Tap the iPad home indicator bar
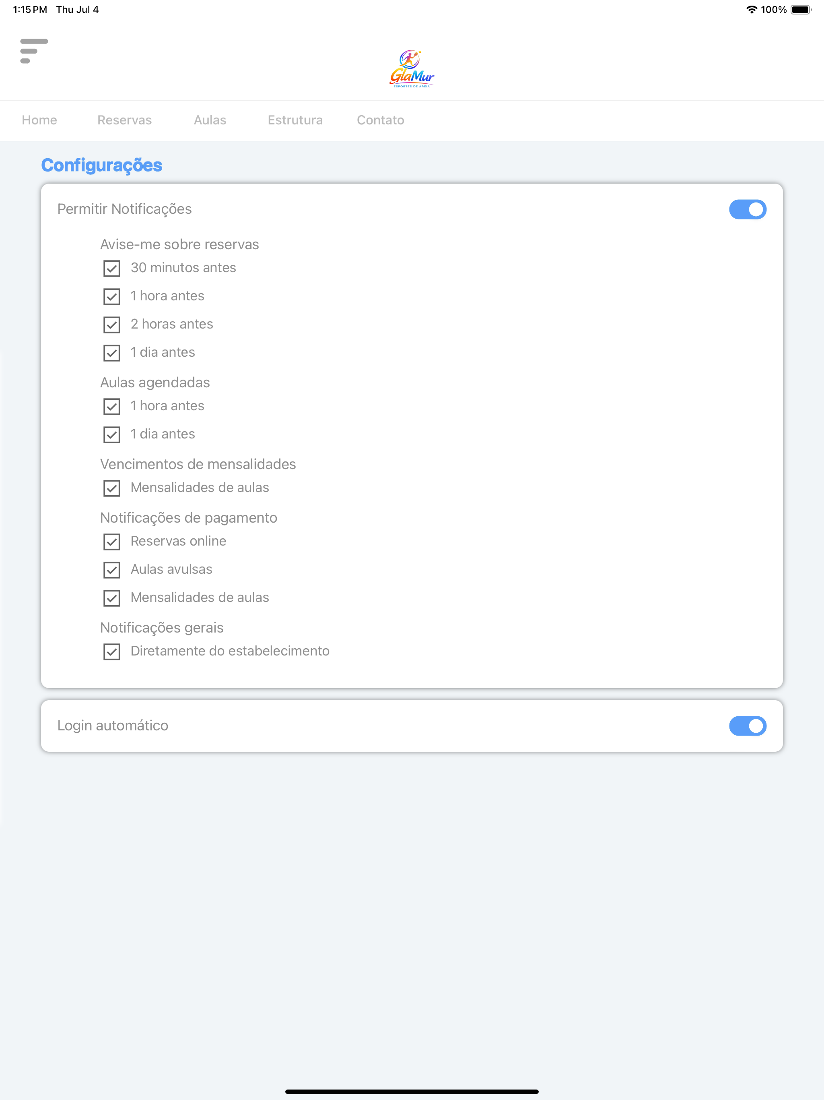Screen dimensions: 824x1100 412,1092
